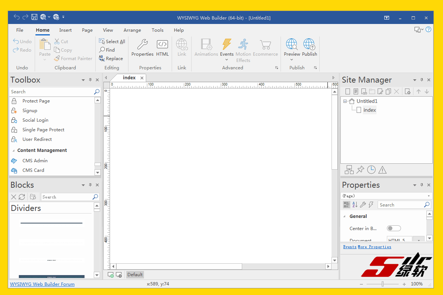Image resolution: width=443 pixels, height=295 pixels.
Task: Click the Find magnifier in Editing group
Action: click(x=102, y=50)
